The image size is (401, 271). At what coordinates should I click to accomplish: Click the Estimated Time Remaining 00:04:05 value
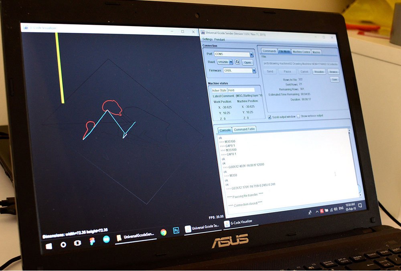click(306, 94)
